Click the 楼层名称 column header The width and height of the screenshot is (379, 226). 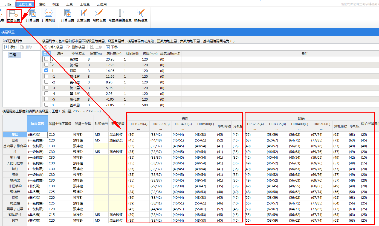click(78, 54)
